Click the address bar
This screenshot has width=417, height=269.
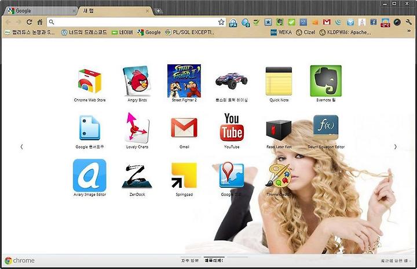pos(136,22)
